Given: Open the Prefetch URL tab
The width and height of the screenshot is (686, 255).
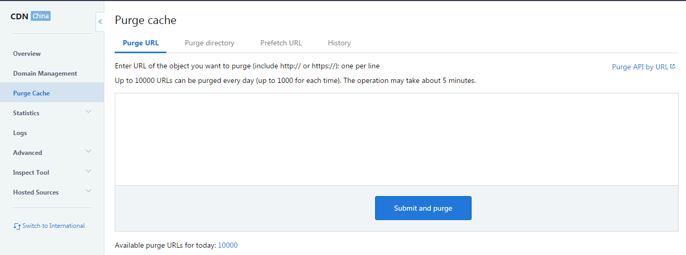Looking at the screenshot, I should (281, 43).
